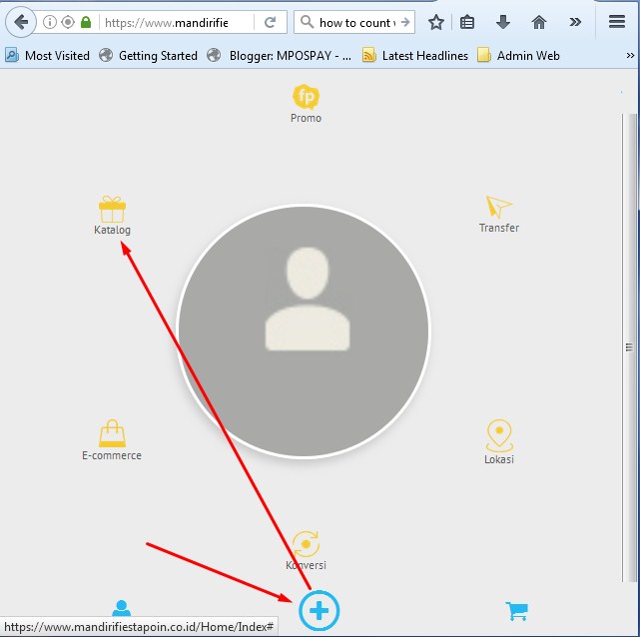Open the Admin Web bookmark folder
Screen dimensions: 640x637
(x=518, y=55)
